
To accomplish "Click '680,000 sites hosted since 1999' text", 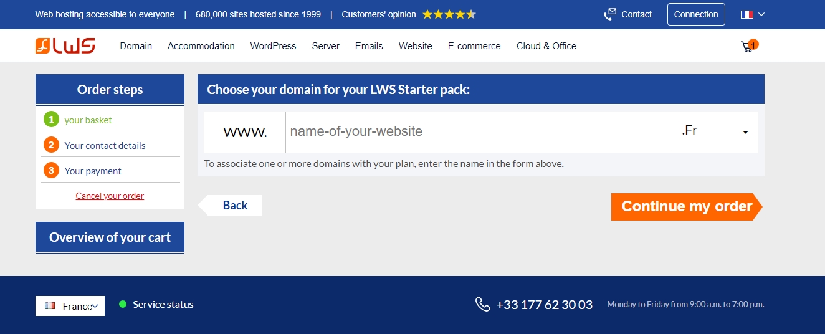I will click(x=258, y=14).
